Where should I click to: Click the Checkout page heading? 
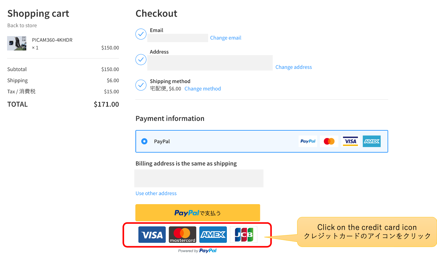156,13
